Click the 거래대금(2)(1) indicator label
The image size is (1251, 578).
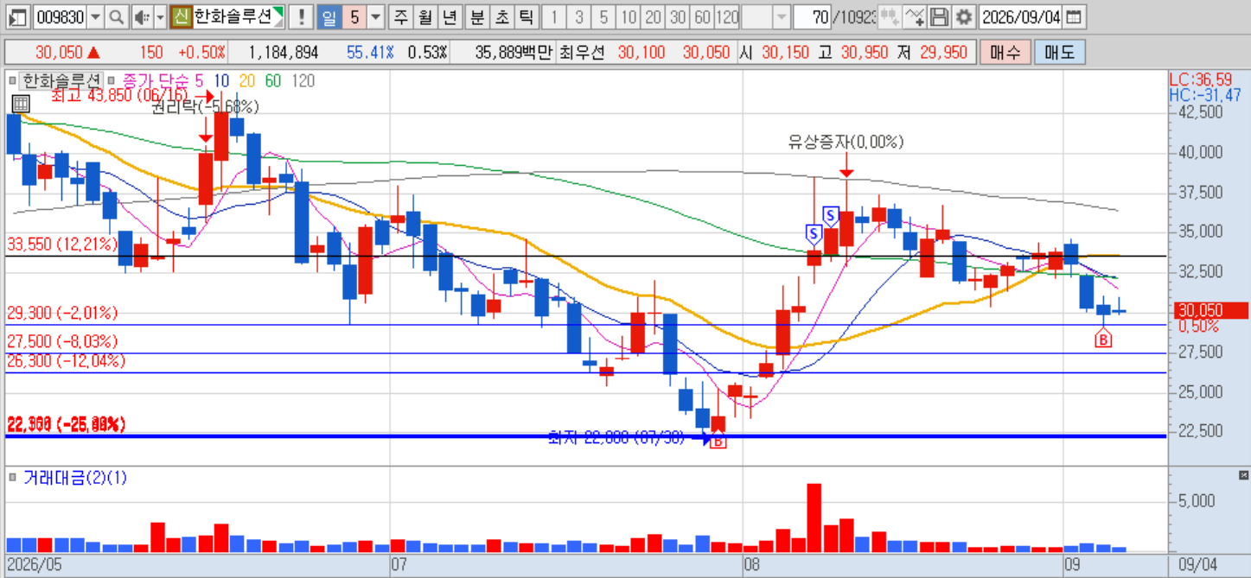pos(75,477)
